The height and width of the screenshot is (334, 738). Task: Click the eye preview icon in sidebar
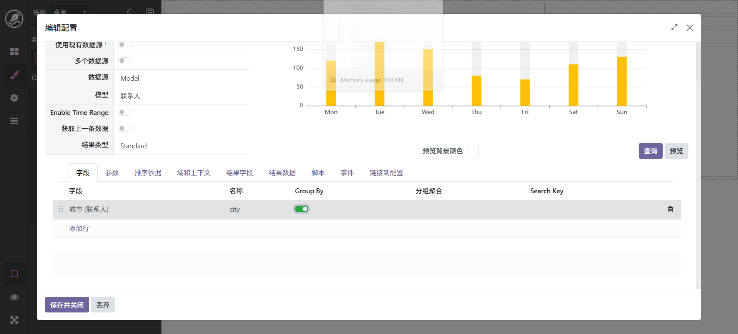click(x=14, y=297)
